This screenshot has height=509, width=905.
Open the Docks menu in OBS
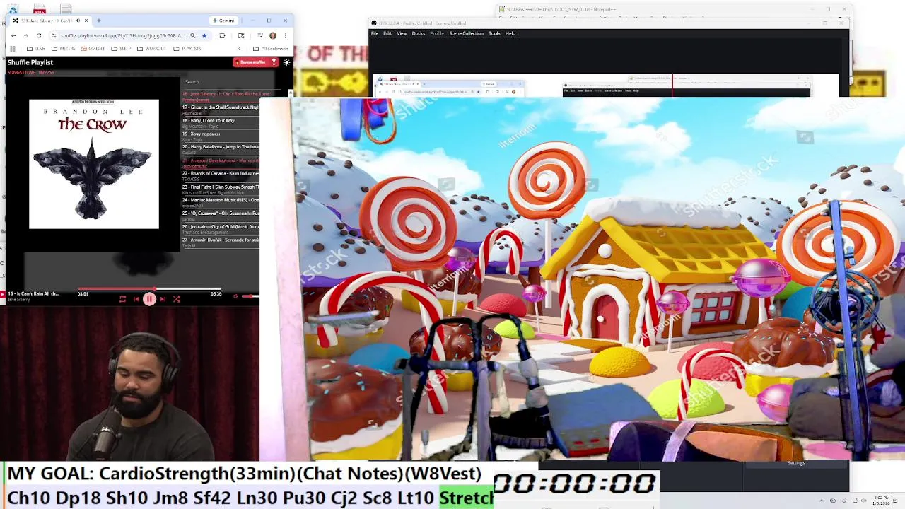click(419, 33)
